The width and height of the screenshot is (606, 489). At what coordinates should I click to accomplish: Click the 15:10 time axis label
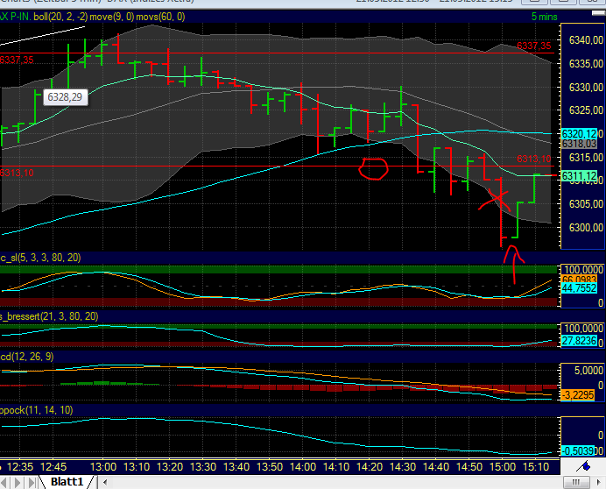[535, 467]
